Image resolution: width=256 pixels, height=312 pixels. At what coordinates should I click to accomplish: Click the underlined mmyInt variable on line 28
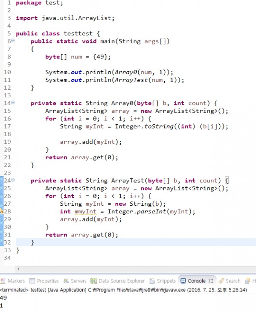(x=85, y=211)
